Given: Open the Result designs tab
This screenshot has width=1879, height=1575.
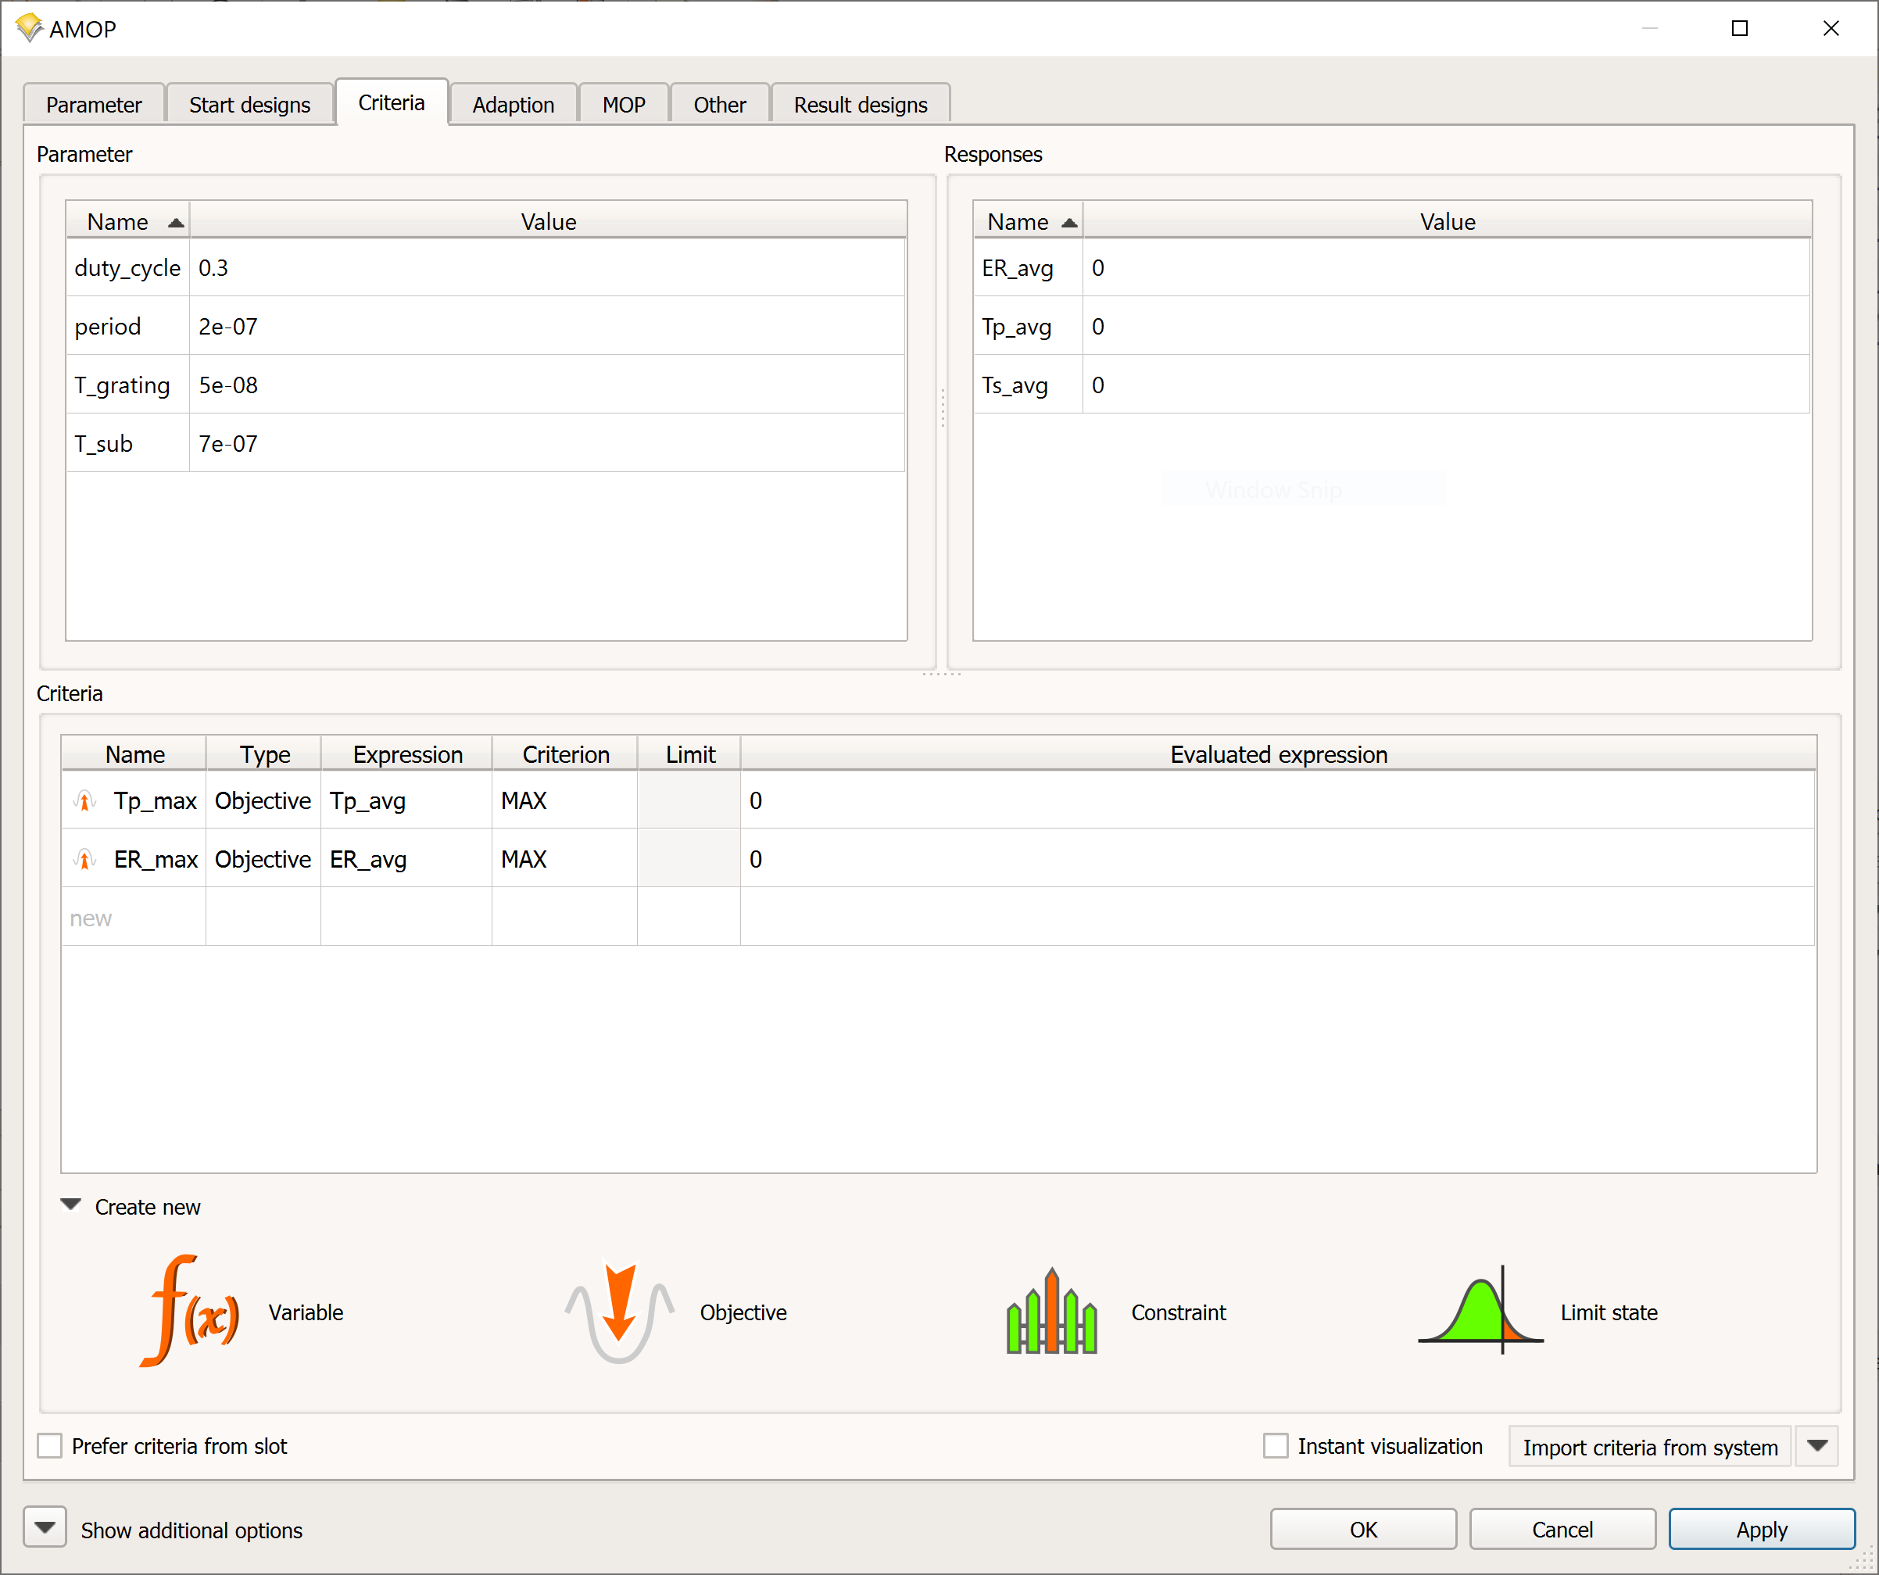Looking at the screenshot, I should click(x=860, y=105).
